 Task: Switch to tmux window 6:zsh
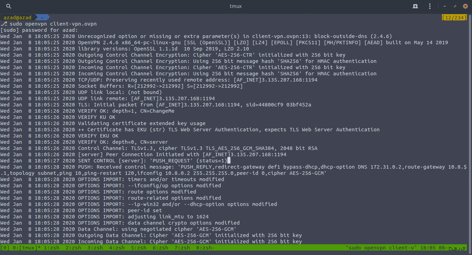(x=161, y=248)
